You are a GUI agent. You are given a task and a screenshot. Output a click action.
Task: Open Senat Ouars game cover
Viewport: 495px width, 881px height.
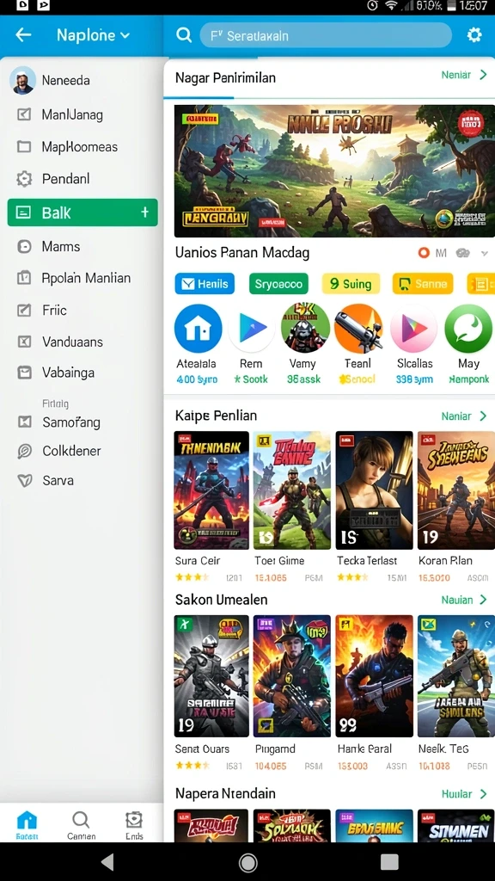[211, 676]
